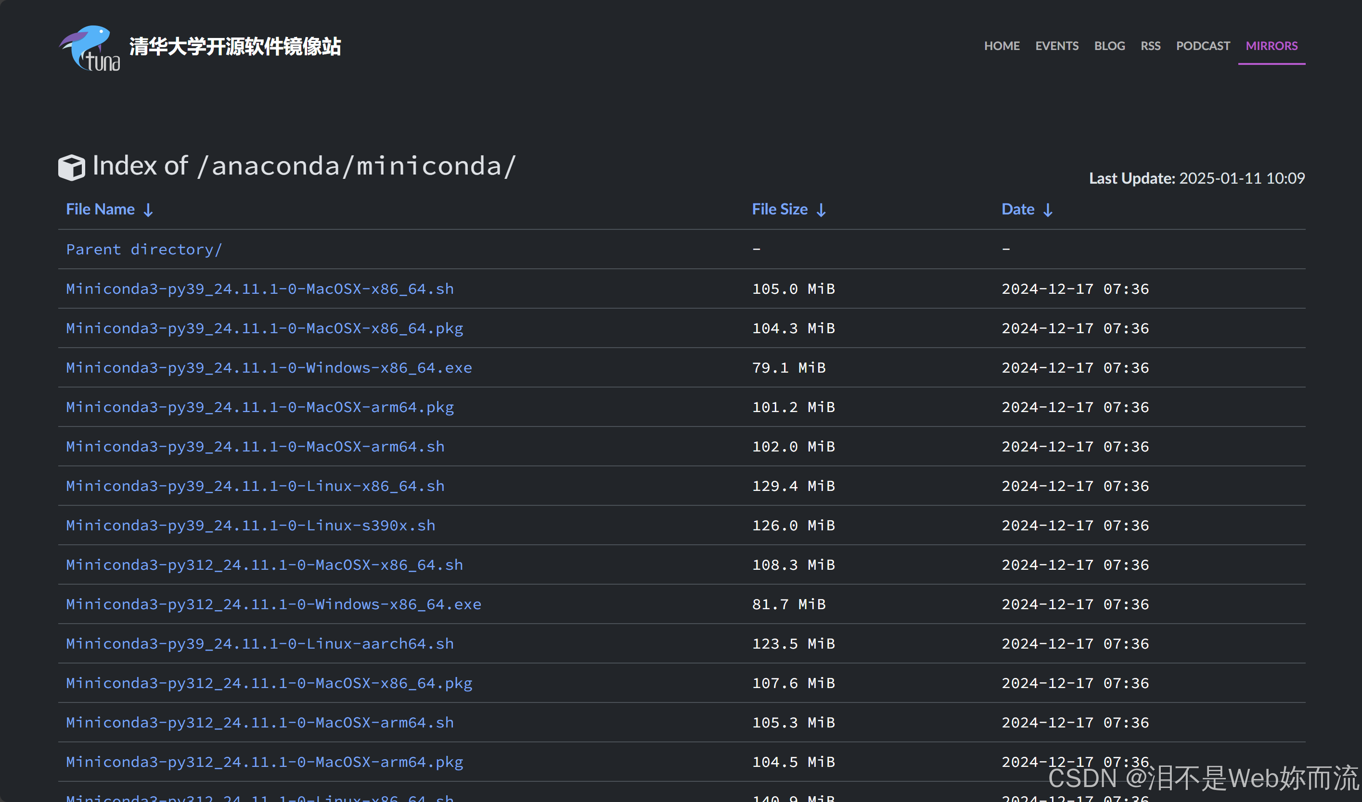
Task: Click the sort arrow next to Date
Action: [1048, 210]
